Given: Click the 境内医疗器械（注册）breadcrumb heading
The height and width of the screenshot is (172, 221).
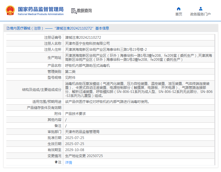Looking at the screenshot, I should click(27, 28).
